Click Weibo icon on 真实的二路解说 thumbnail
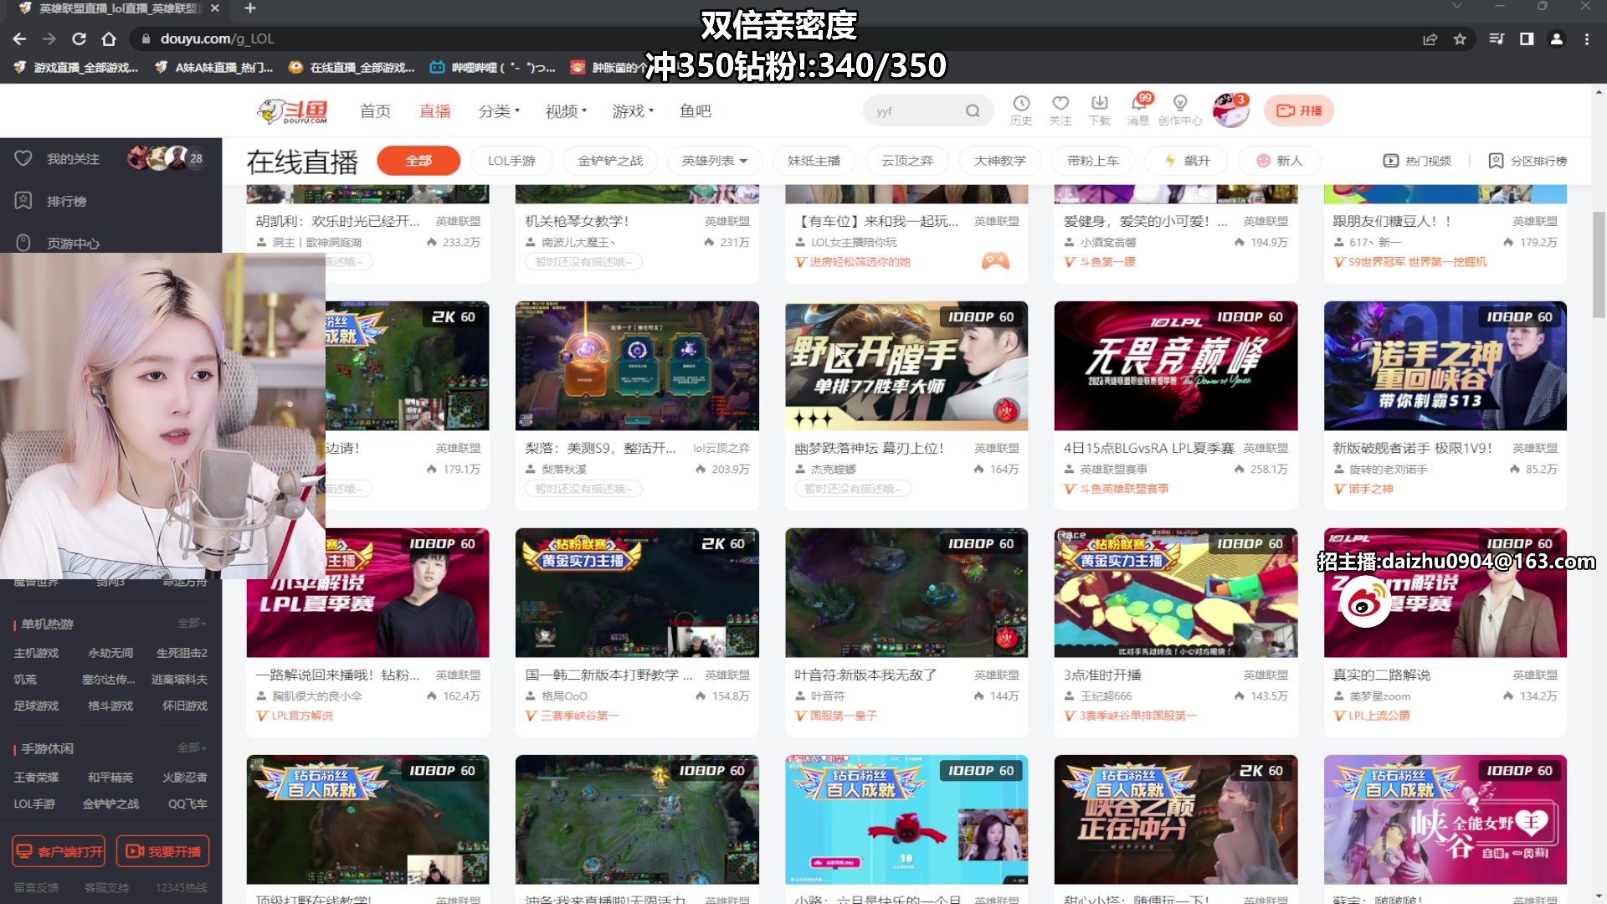The height and width of the screenshot is (904, 1607). (x=1365, y=602)
